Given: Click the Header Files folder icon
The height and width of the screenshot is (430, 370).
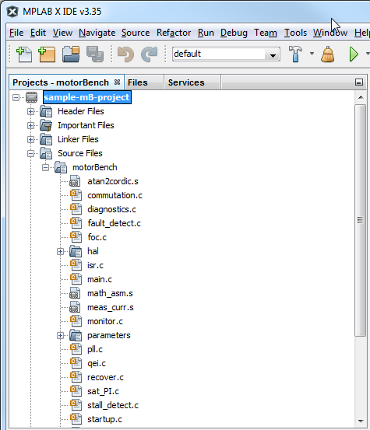Looking at the screenshot, I should coord(46,111).
